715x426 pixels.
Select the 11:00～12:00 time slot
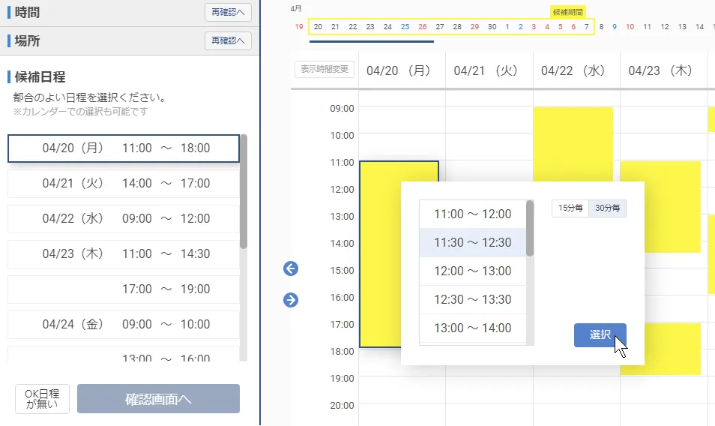tap(472, 214)
